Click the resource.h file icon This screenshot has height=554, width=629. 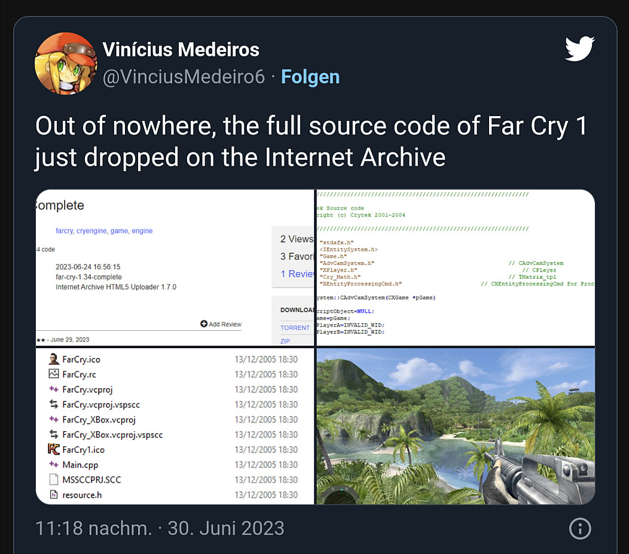tap(54, 495)
